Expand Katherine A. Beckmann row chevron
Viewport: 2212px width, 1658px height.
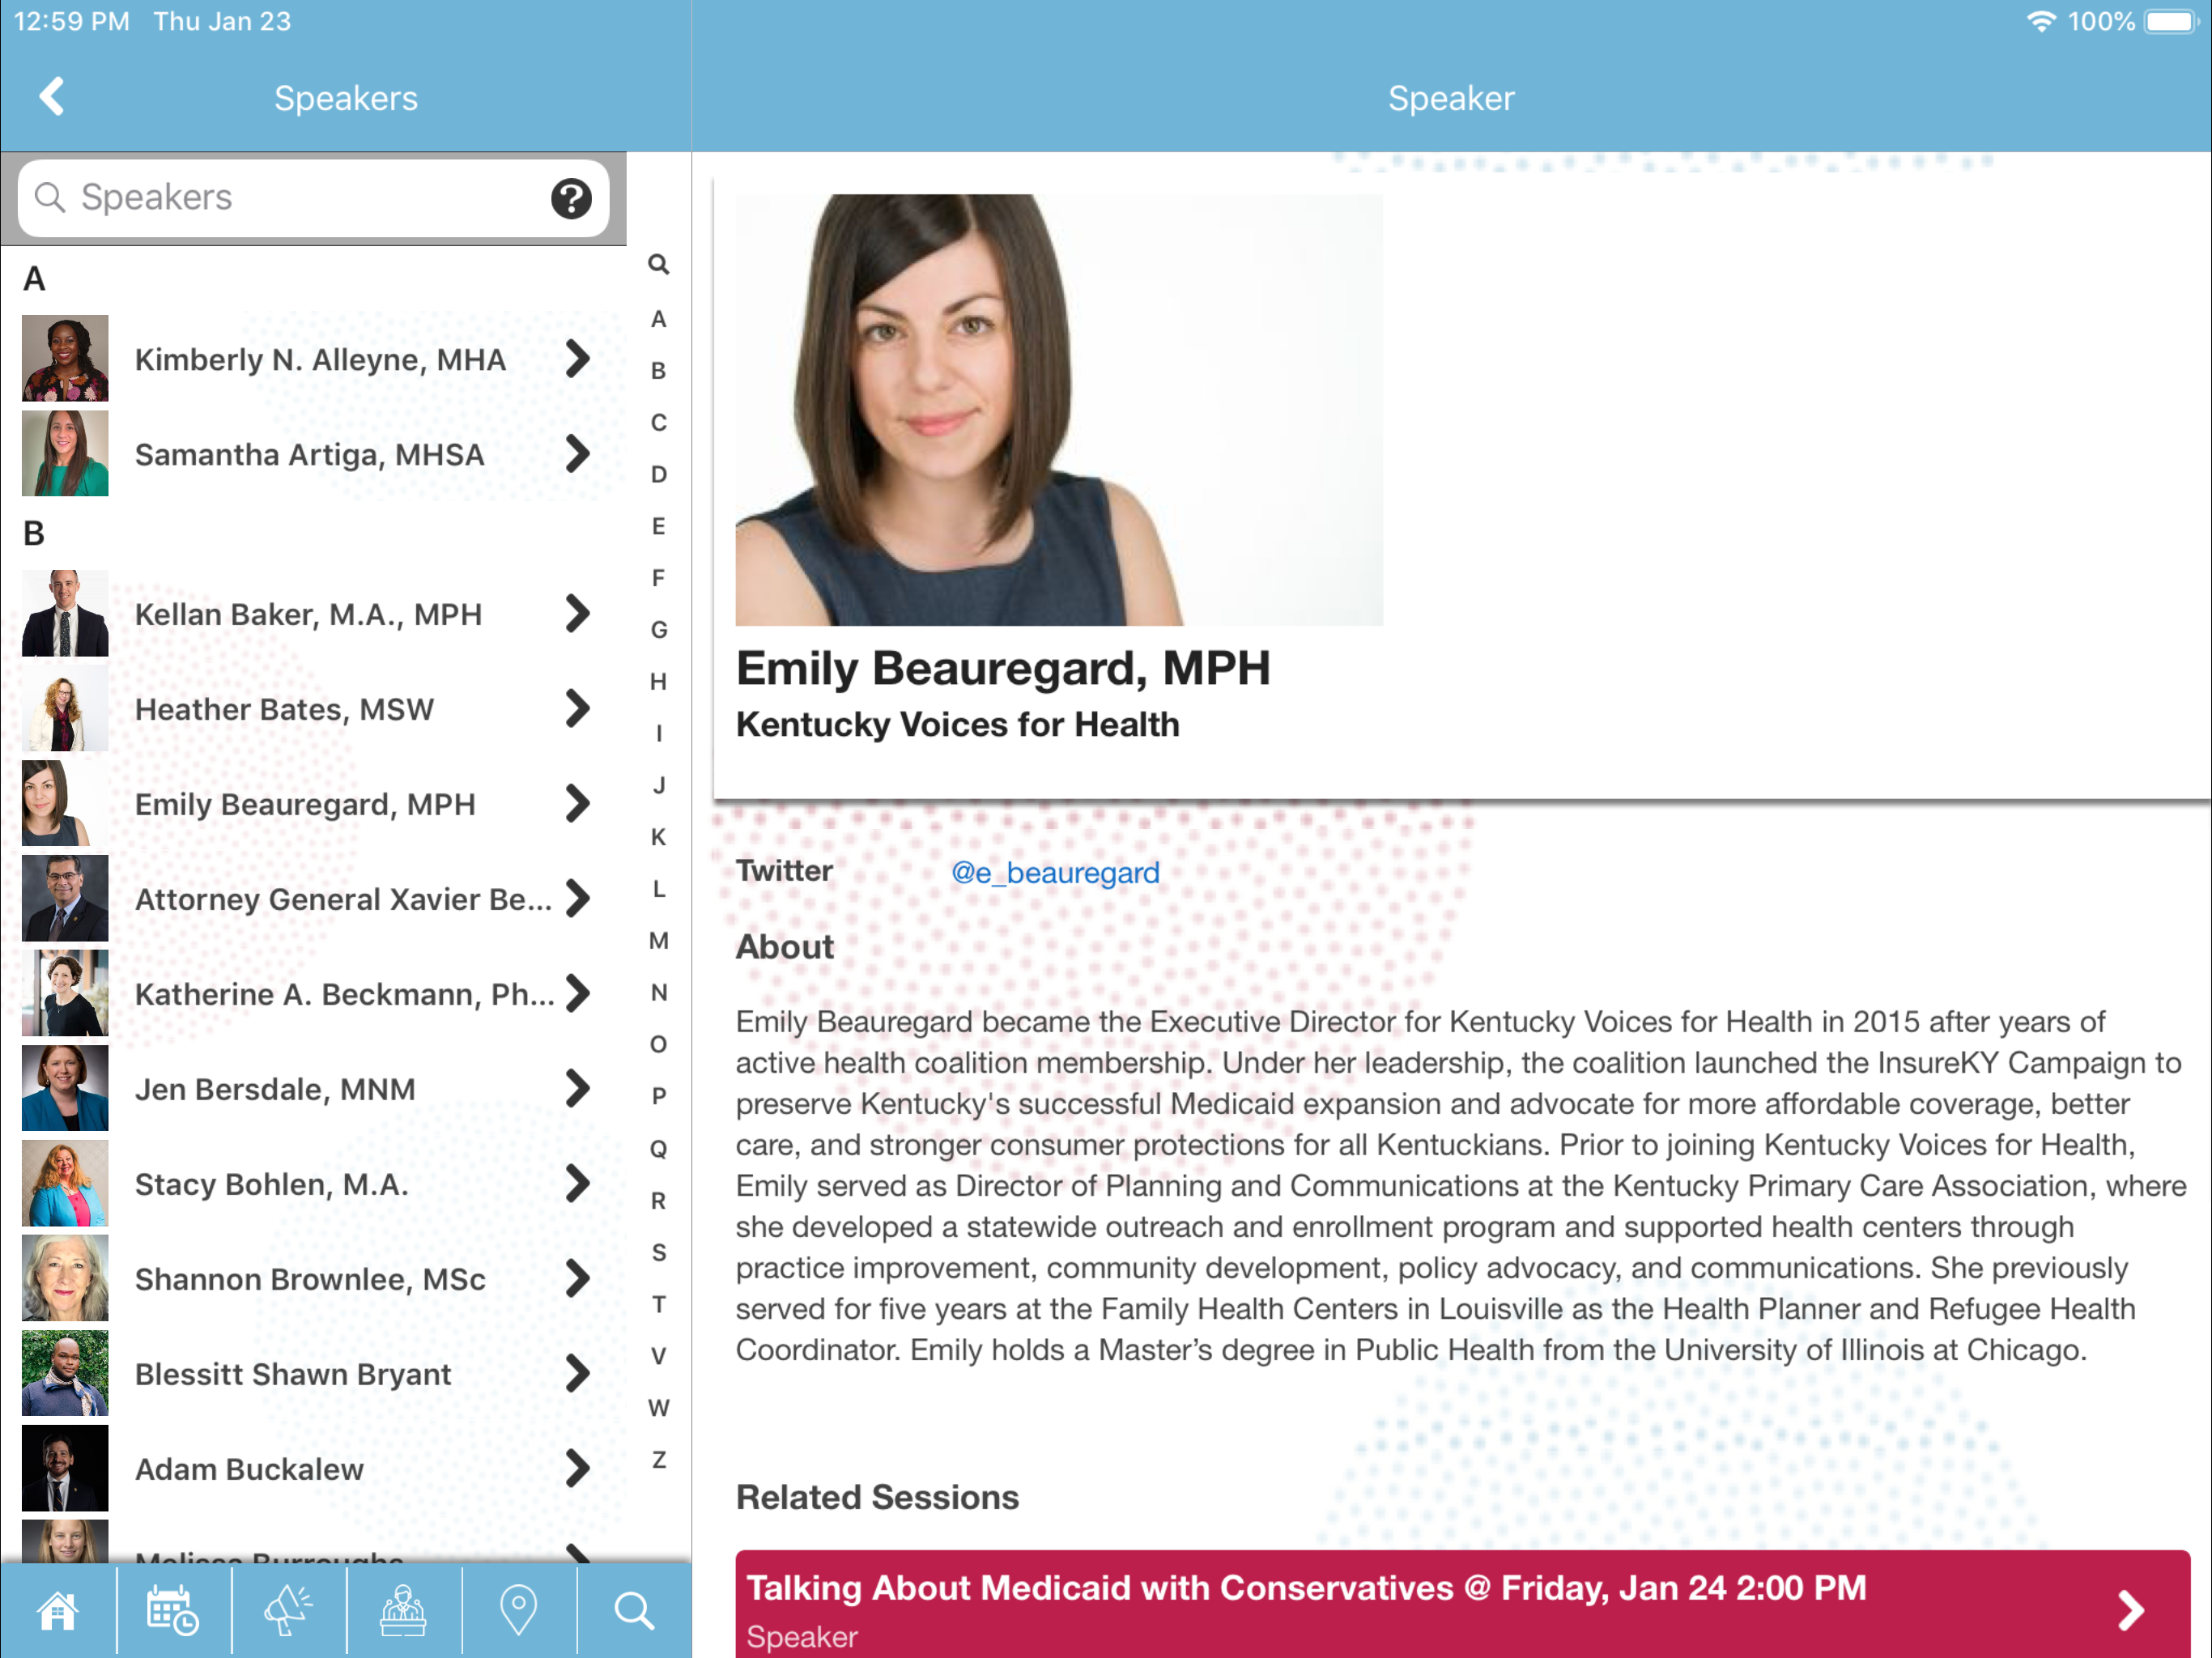pyautogui.click(x=577, y=993)
